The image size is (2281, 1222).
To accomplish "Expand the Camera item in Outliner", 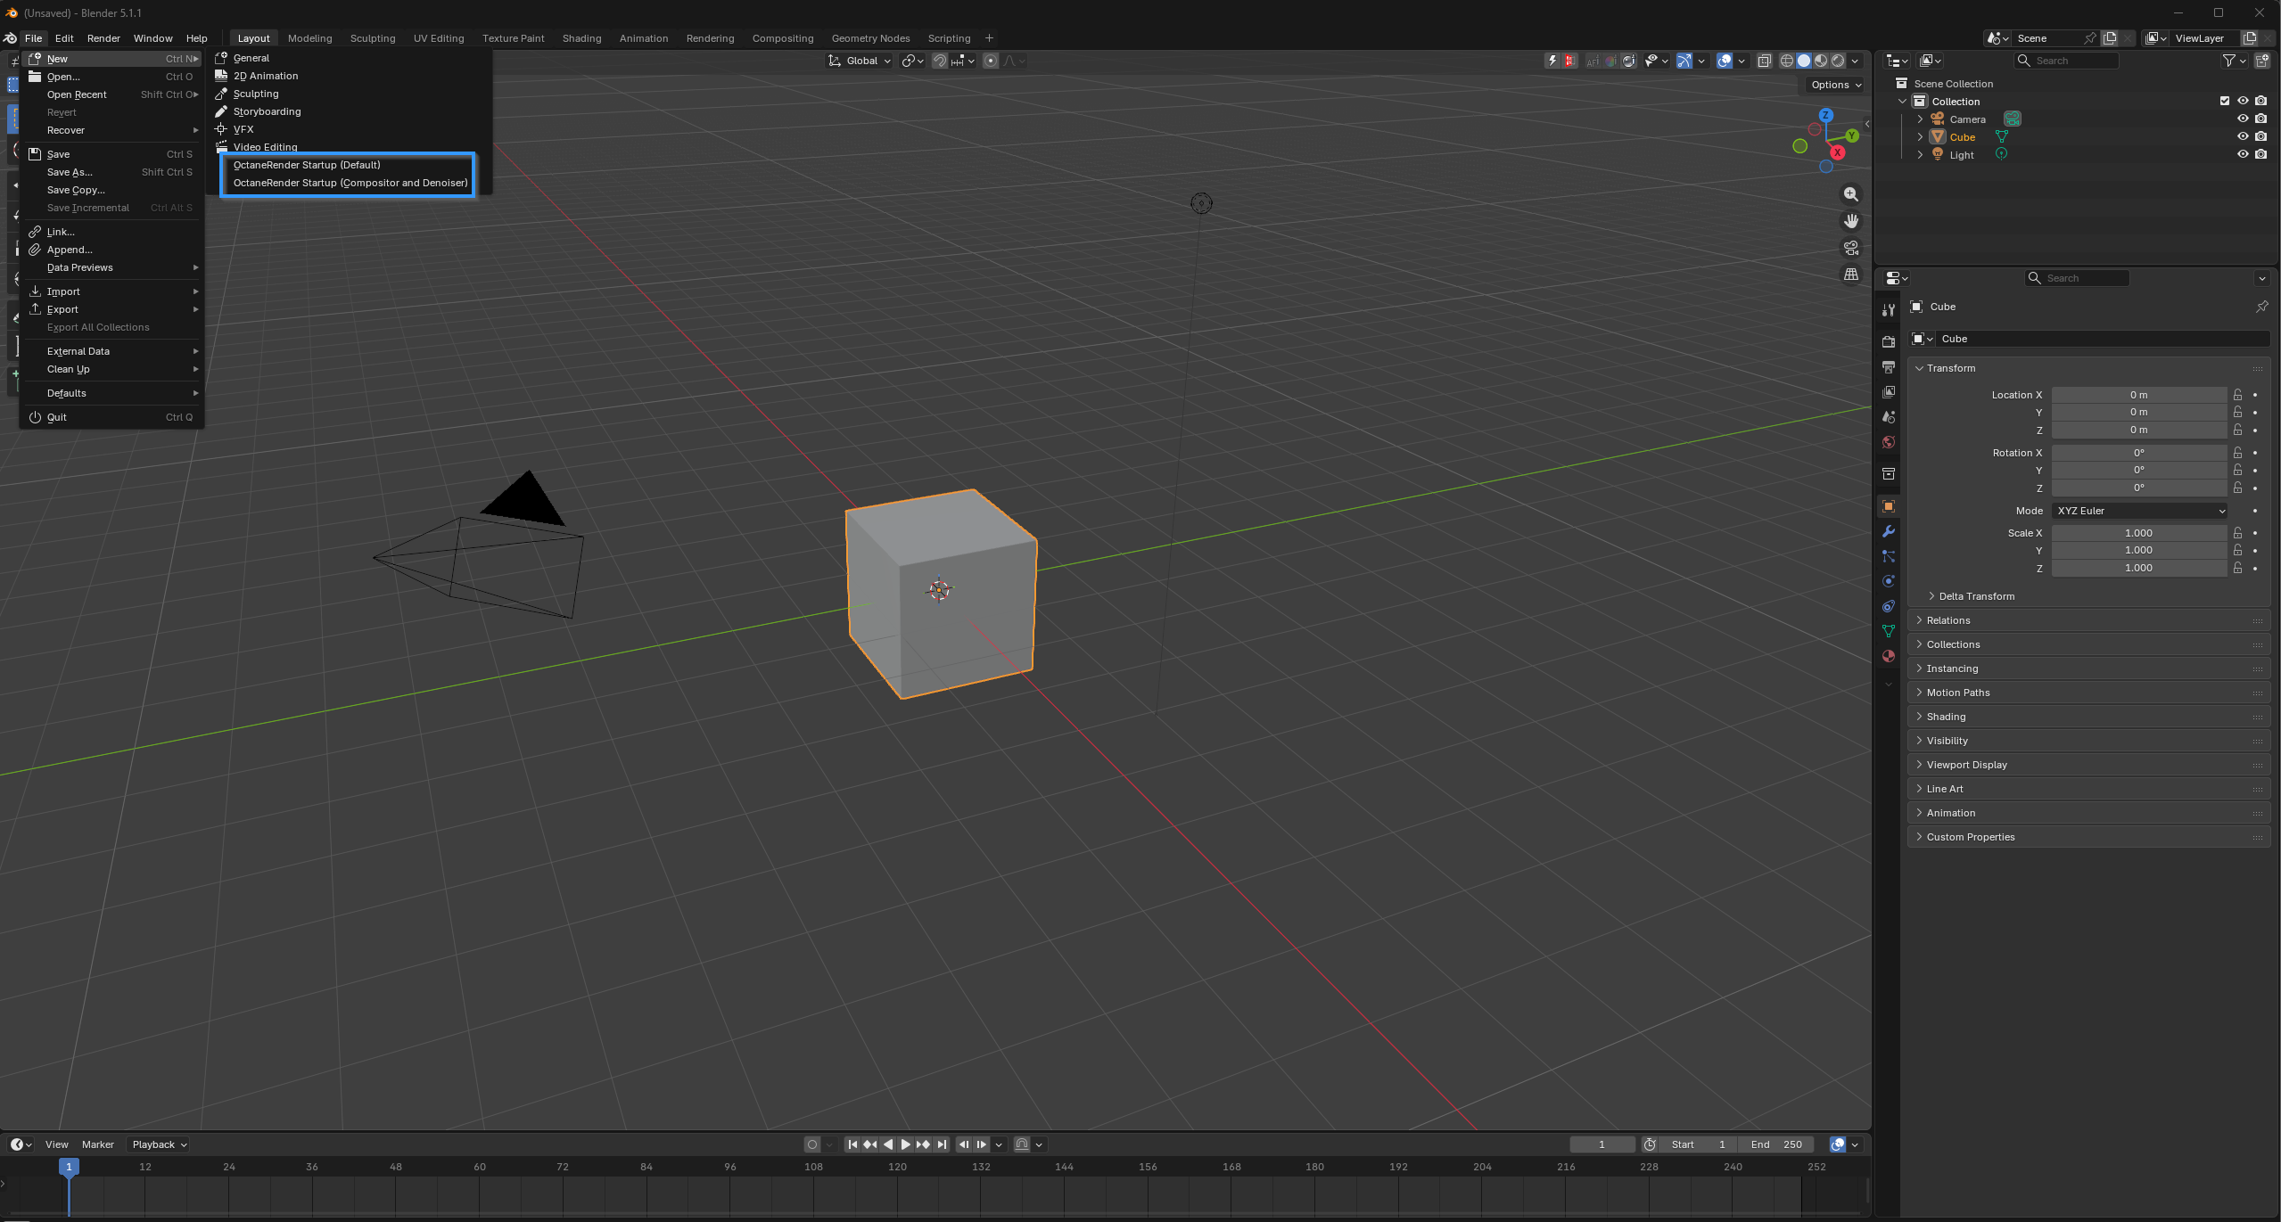I will [x=1920, y=119].
